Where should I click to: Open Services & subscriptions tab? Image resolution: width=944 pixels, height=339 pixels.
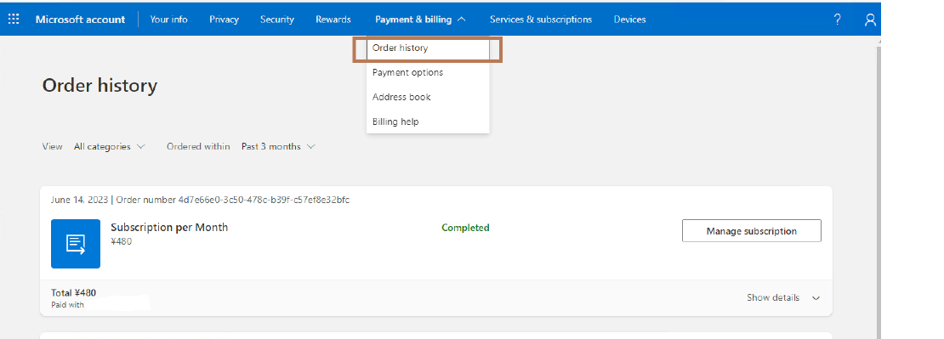(x=541, y=20)
